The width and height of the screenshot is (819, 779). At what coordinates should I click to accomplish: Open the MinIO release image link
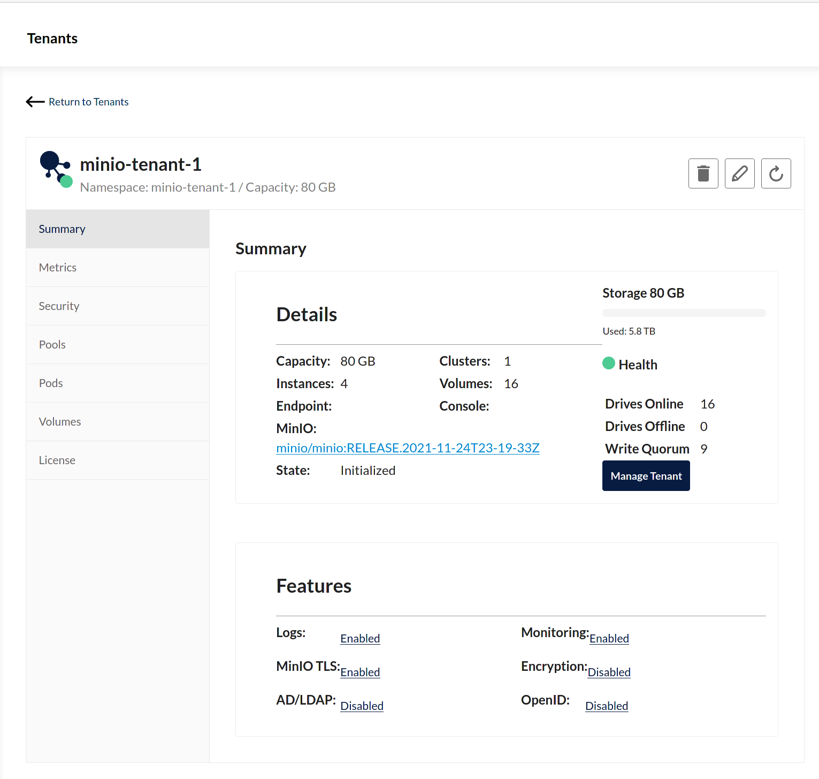point(408,448)
